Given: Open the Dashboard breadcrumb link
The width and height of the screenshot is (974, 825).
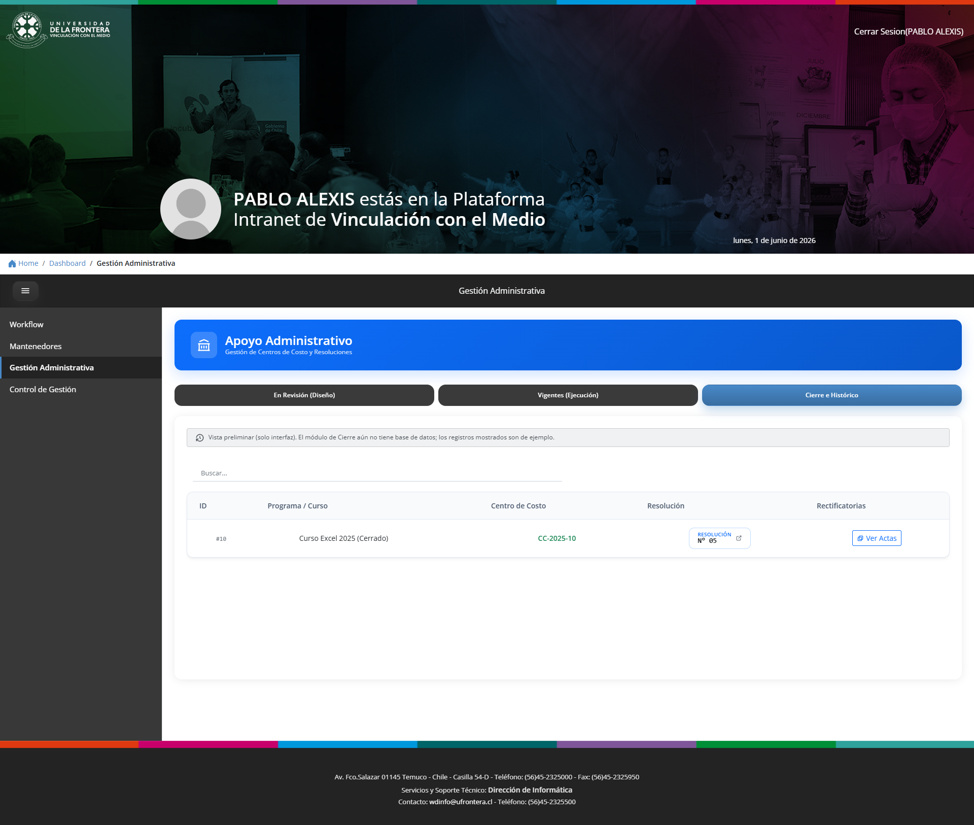Looking at the screenshot, I should [67, 263].
